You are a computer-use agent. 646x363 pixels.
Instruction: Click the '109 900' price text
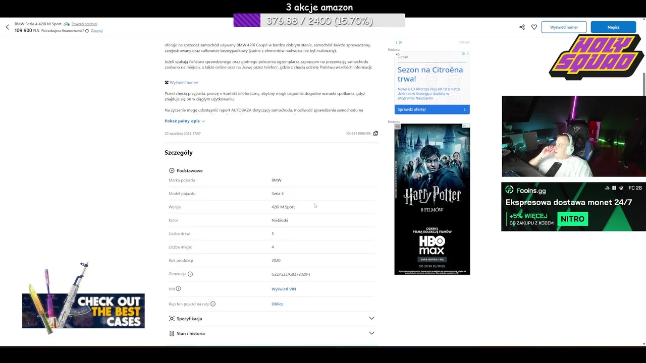(23, 31)
